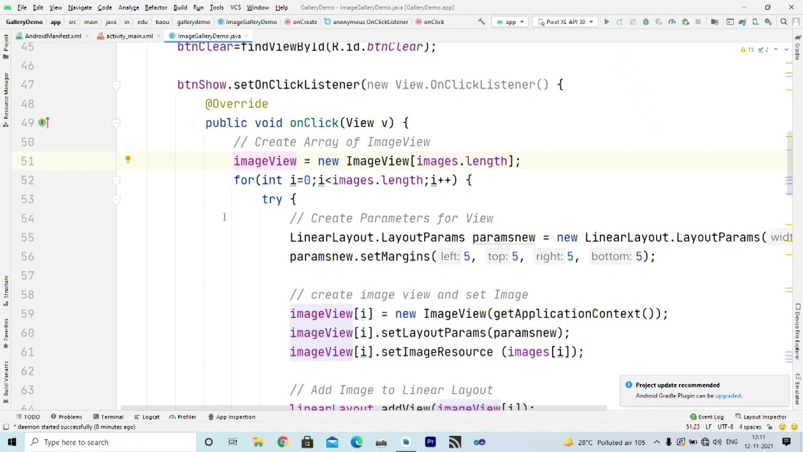Click the ImageGalleryDemo class breadcrumb

pos(248,22)
